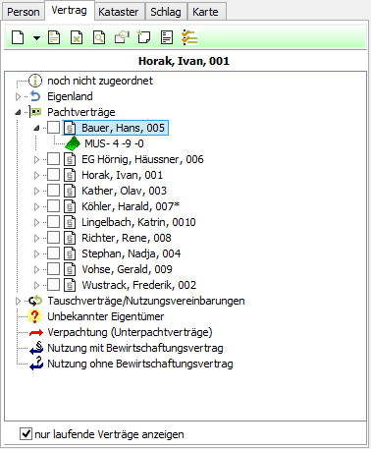Select the Richter, Rene, 008 contract
Image resolution: width=371 pixels, height=449 pixels.
[127, 238]
